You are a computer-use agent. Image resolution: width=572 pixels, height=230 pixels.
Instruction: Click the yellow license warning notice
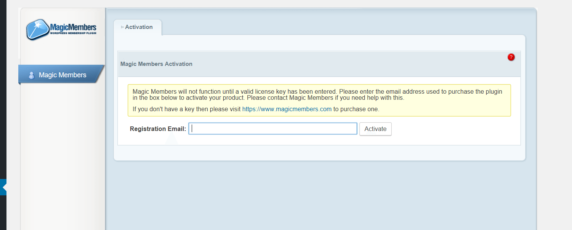pos(319,100)
